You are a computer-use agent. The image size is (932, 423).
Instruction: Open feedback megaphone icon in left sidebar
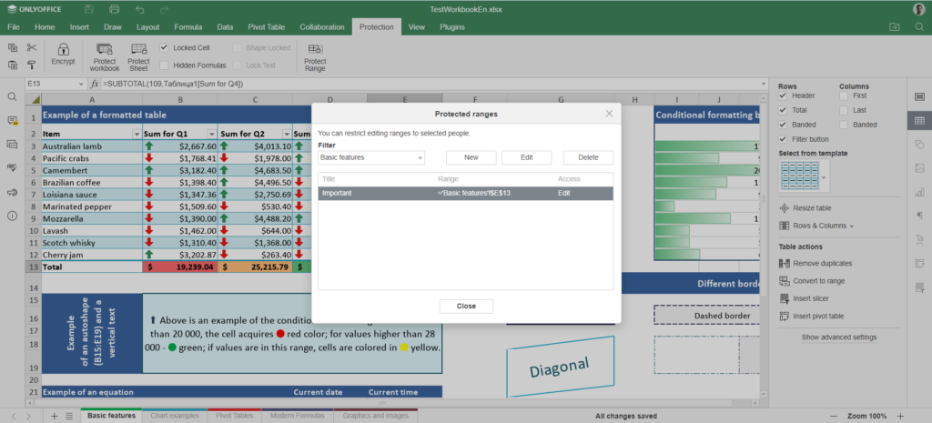(12, 192)
